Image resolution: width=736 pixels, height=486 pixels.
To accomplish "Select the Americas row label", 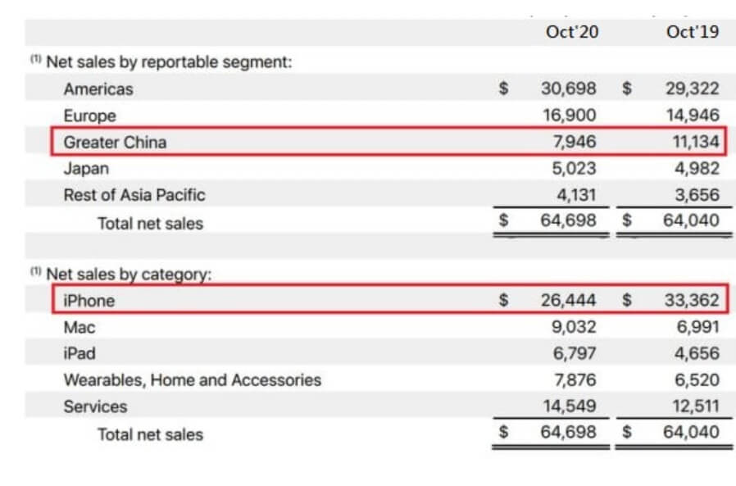I will [98, 89].
